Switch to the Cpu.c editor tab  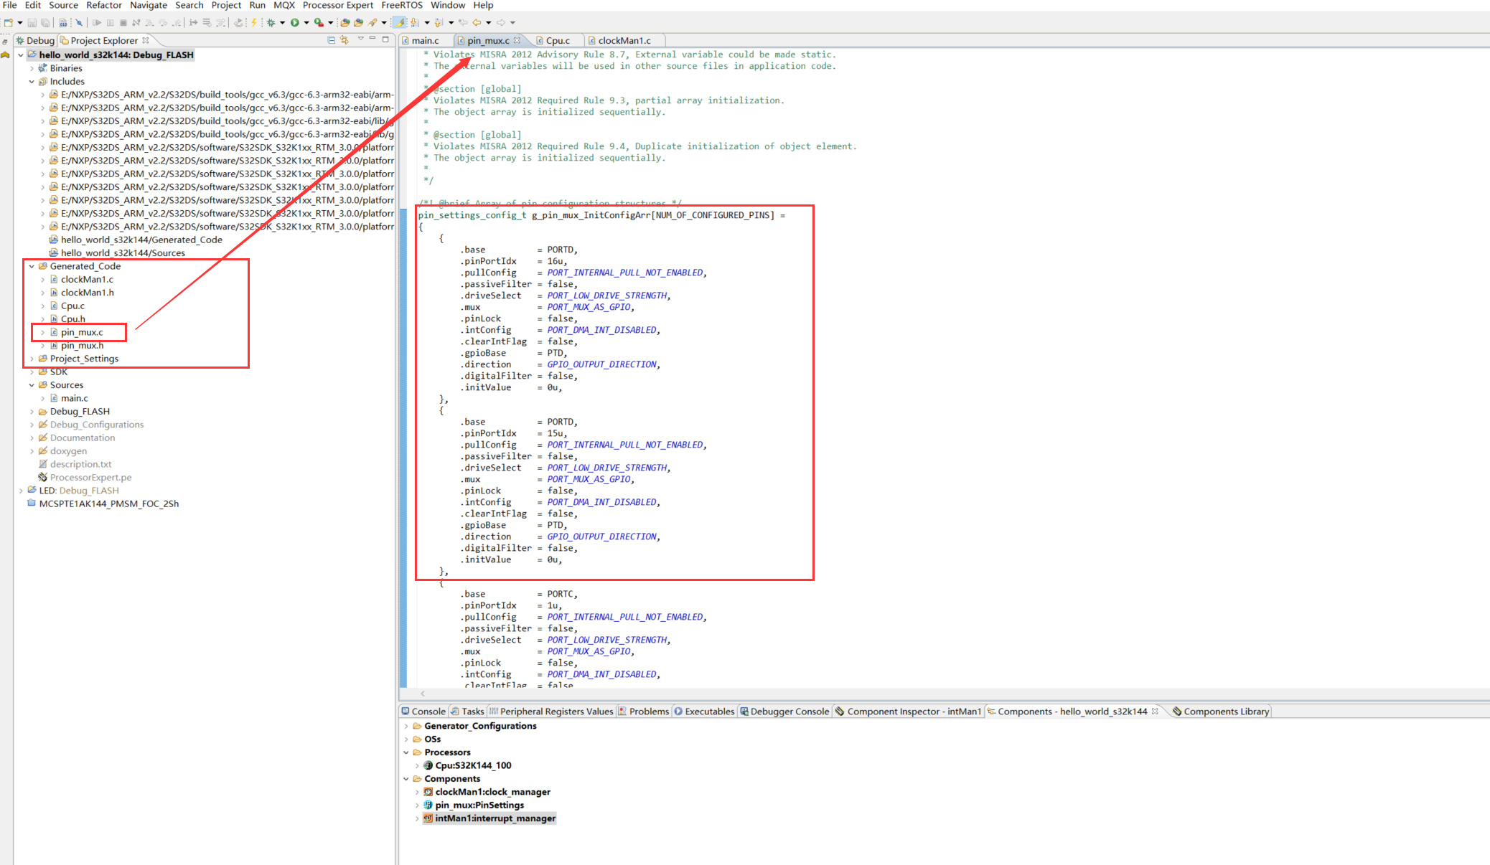[557, 41]
